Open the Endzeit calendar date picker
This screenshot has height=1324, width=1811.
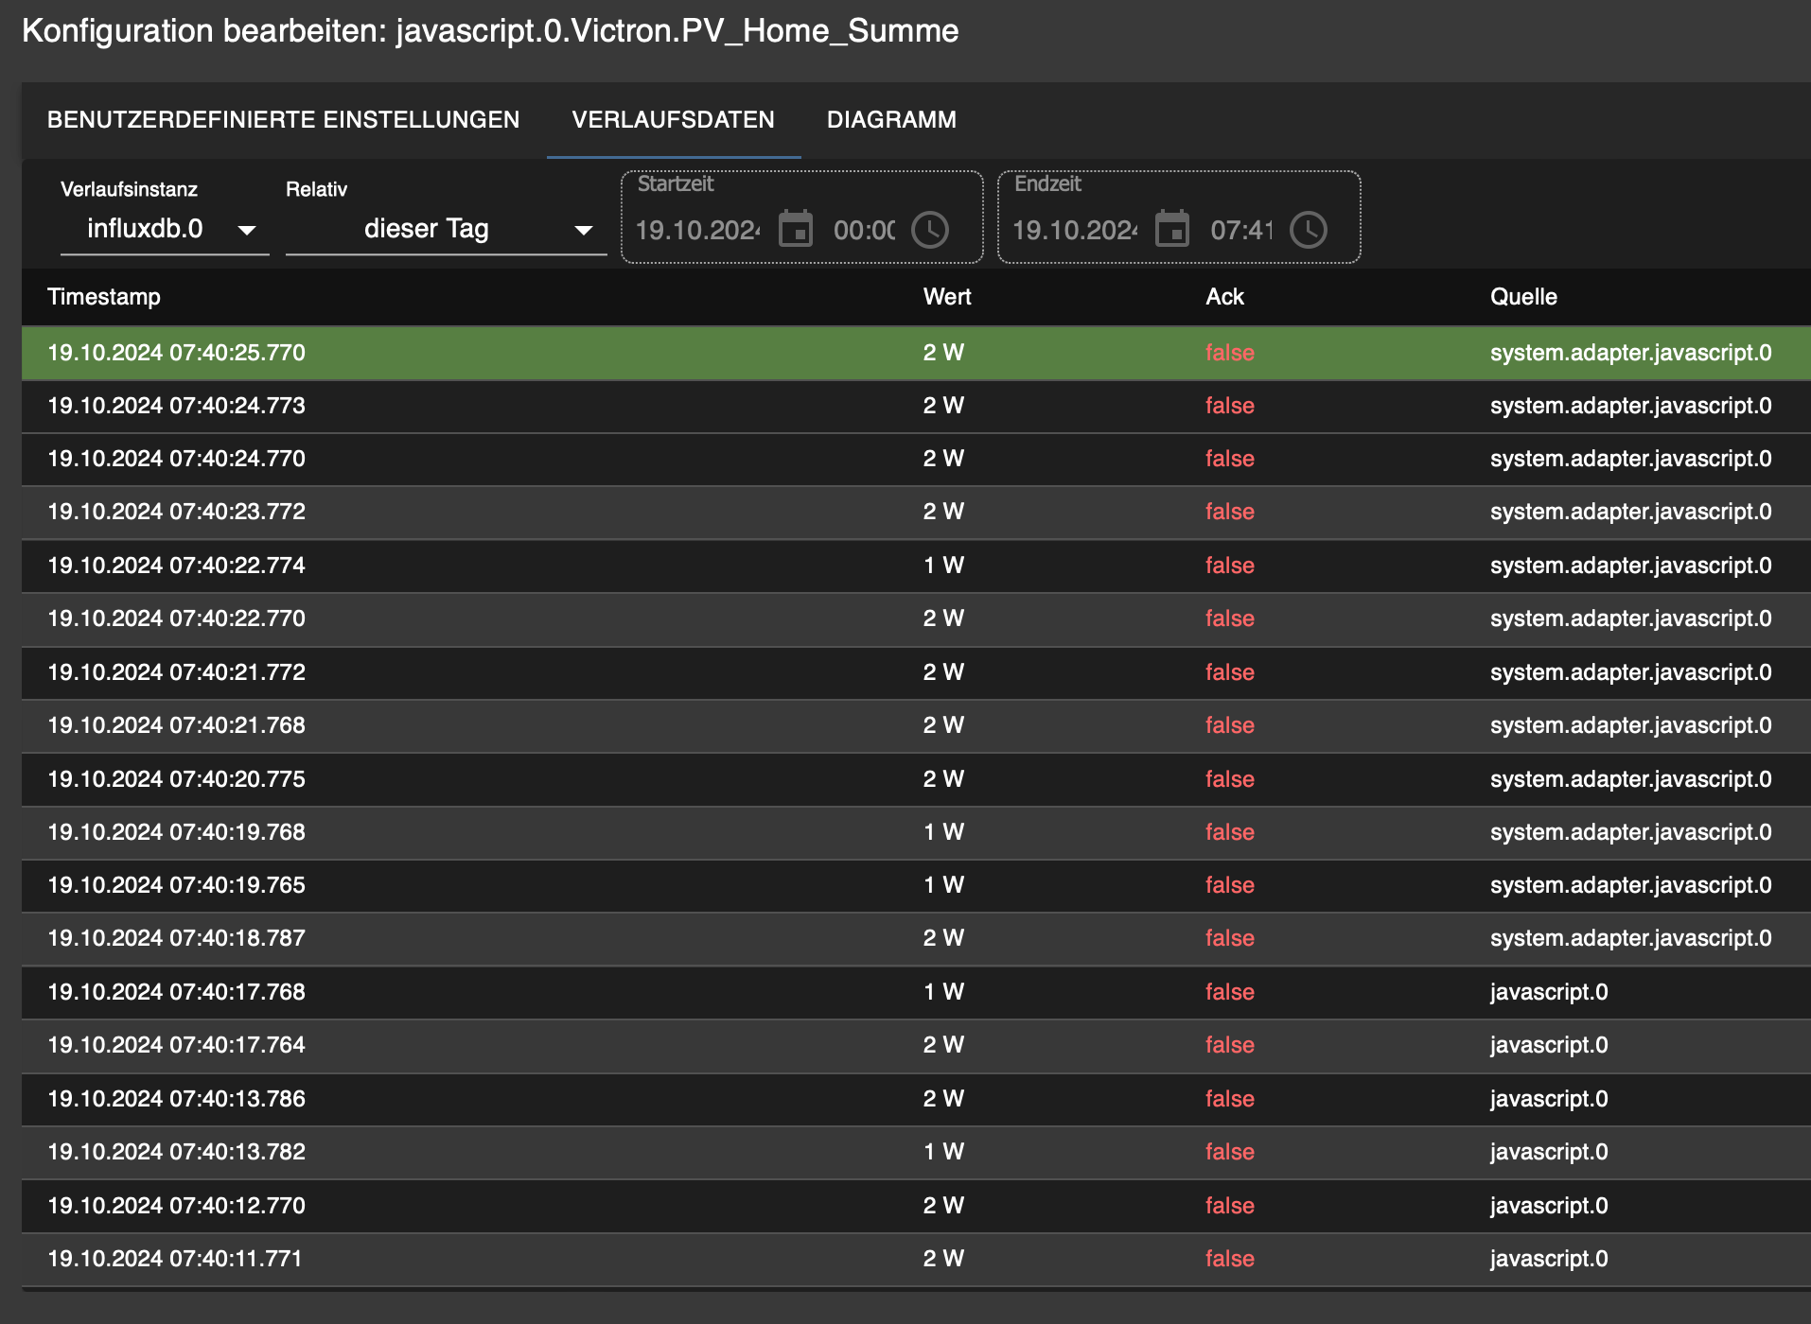pos(1172,230)
